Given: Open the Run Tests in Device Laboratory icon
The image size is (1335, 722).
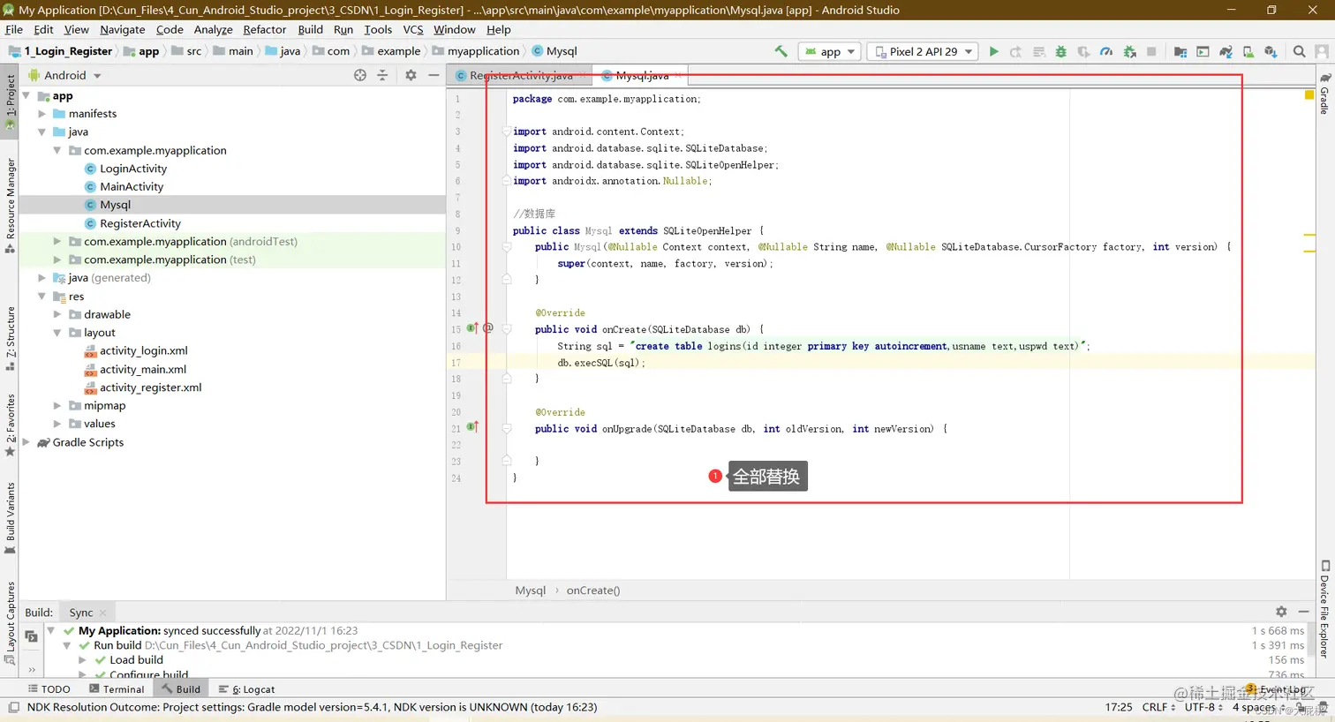Looking at the screenshot, I should coord(1203,51).
